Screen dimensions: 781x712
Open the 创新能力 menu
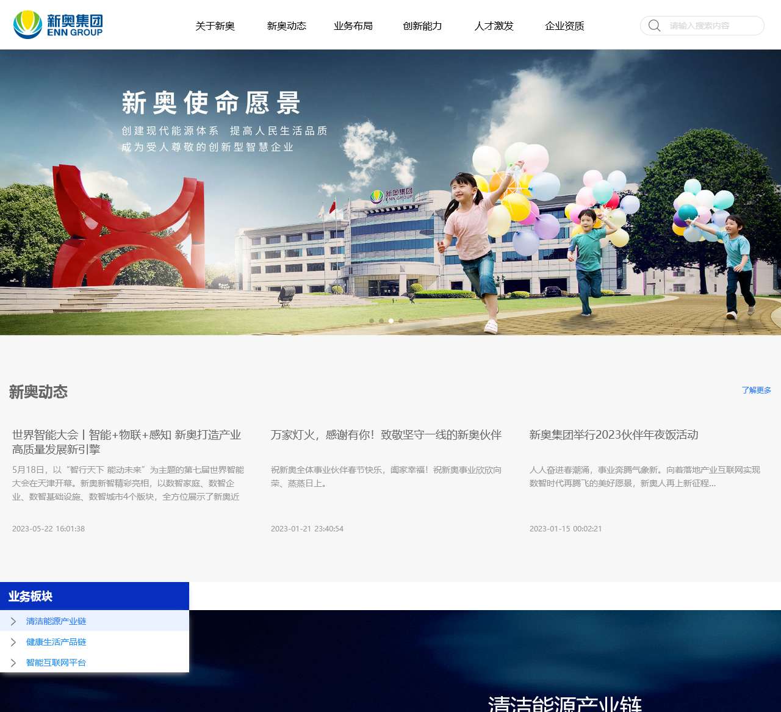422,26
